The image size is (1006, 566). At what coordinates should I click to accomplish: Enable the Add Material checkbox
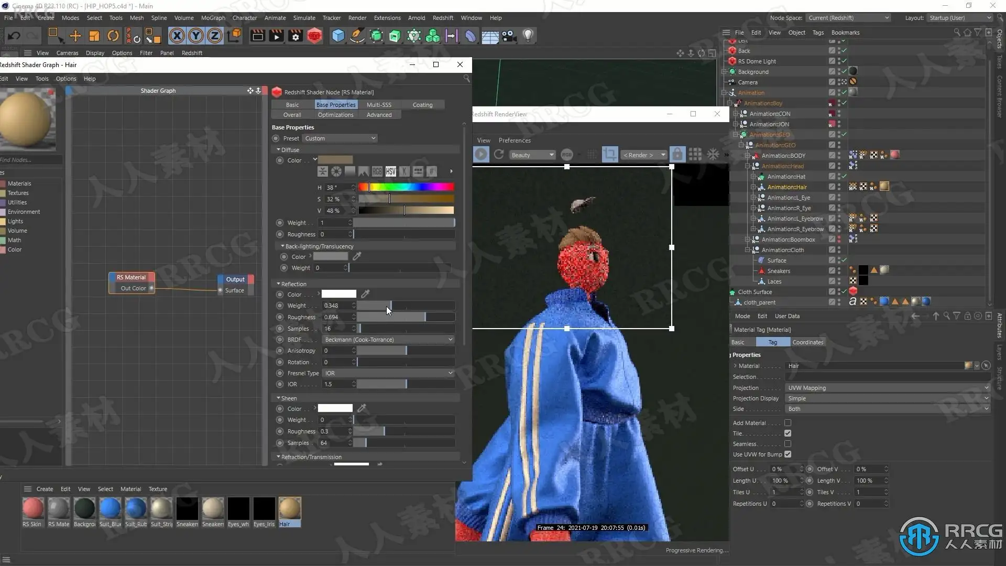coord(788,423)
